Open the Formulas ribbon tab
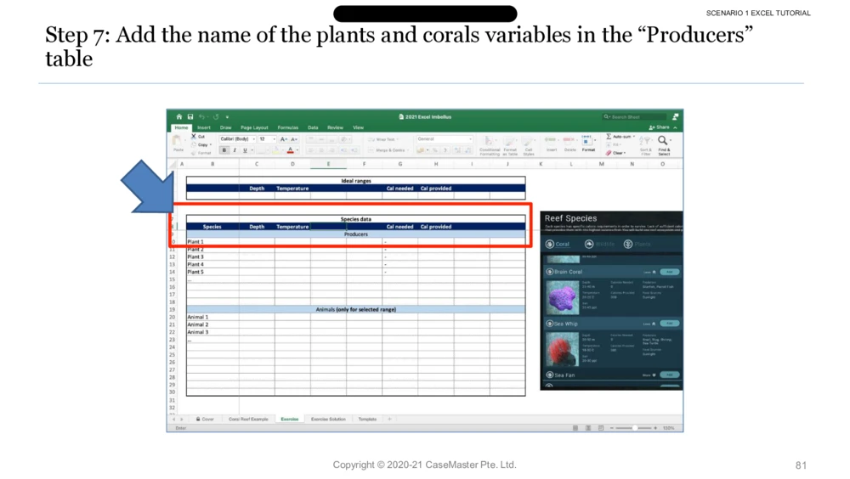850x479 pixels. (x=288, y=127)
